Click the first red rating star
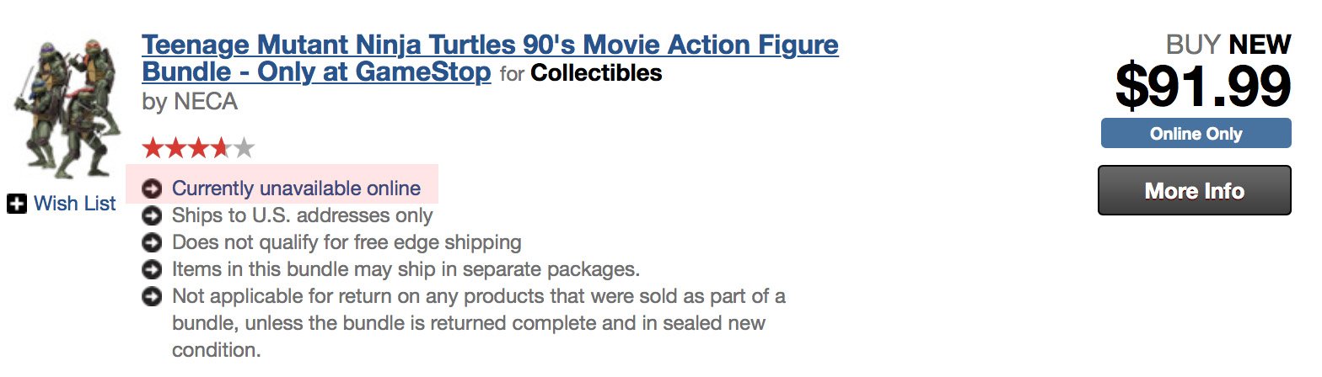This screenshot has height=377, width=1322. coord(153,149)
